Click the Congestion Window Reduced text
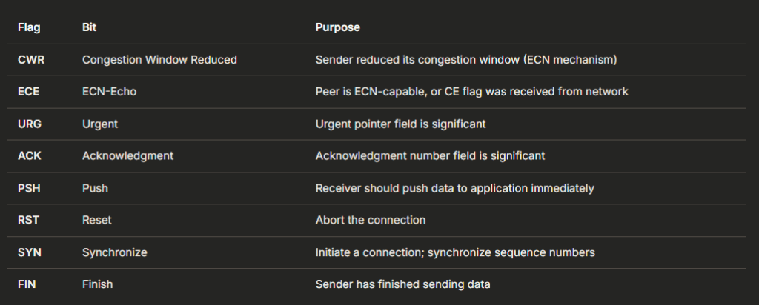The width and height of the screenshot is (759, 305). click(159, 60)
